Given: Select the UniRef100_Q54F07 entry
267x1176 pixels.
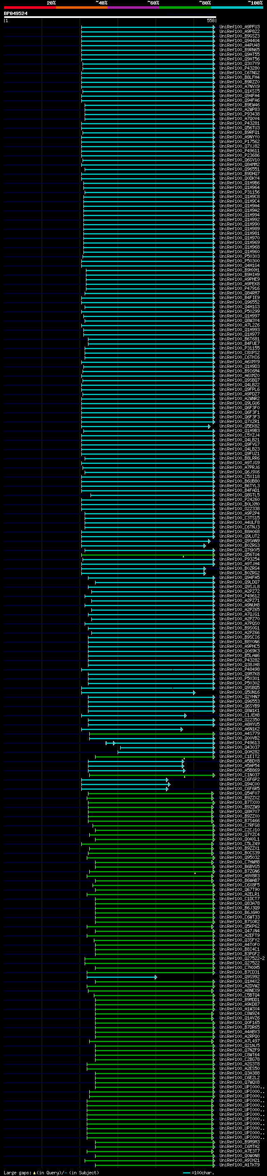Looking at the screenshot, I should pos(239,793).
